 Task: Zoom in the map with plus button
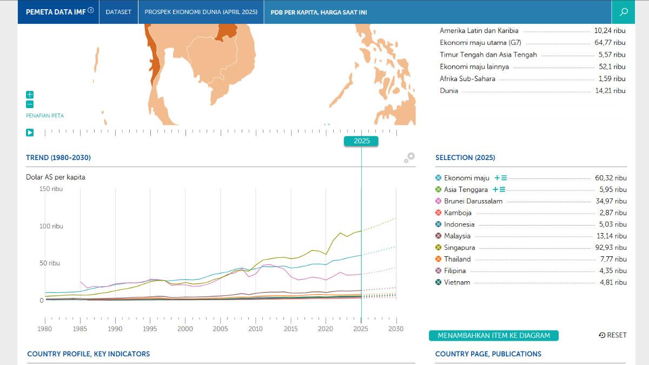(30, 95)
